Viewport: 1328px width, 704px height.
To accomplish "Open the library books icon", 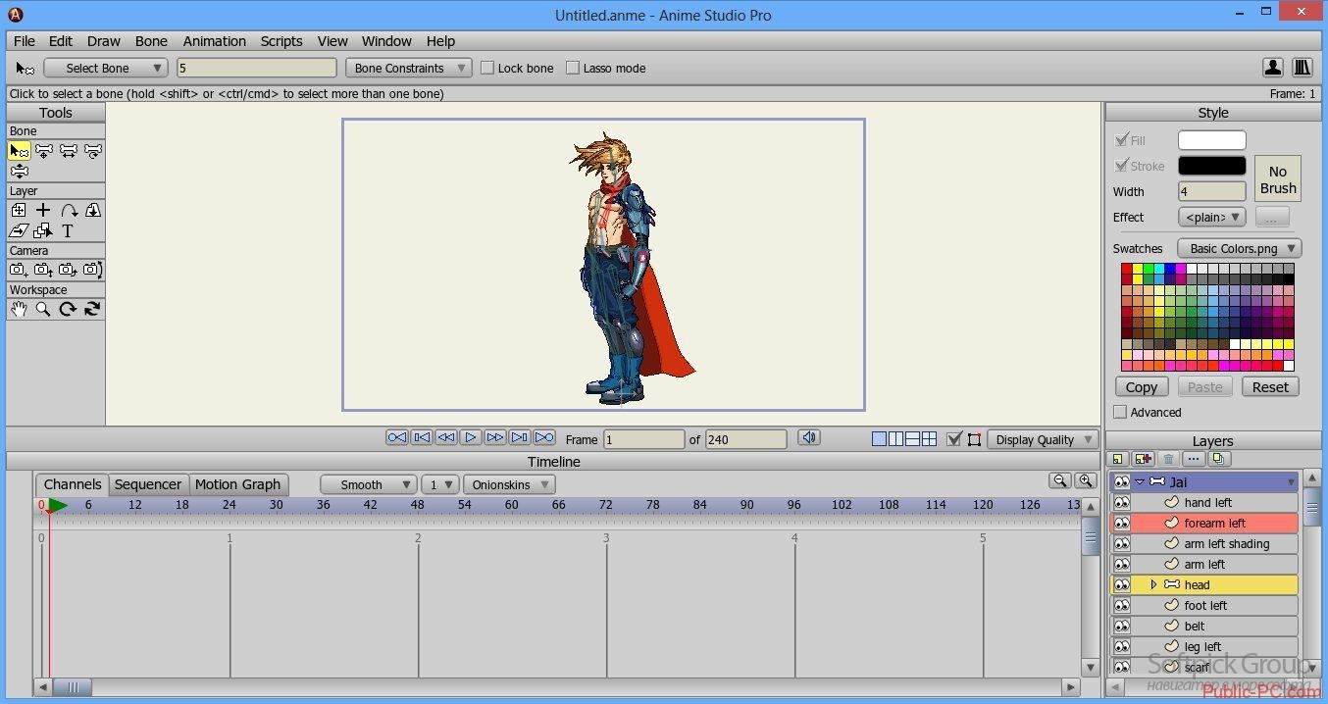I will (x=1302, y=68).
